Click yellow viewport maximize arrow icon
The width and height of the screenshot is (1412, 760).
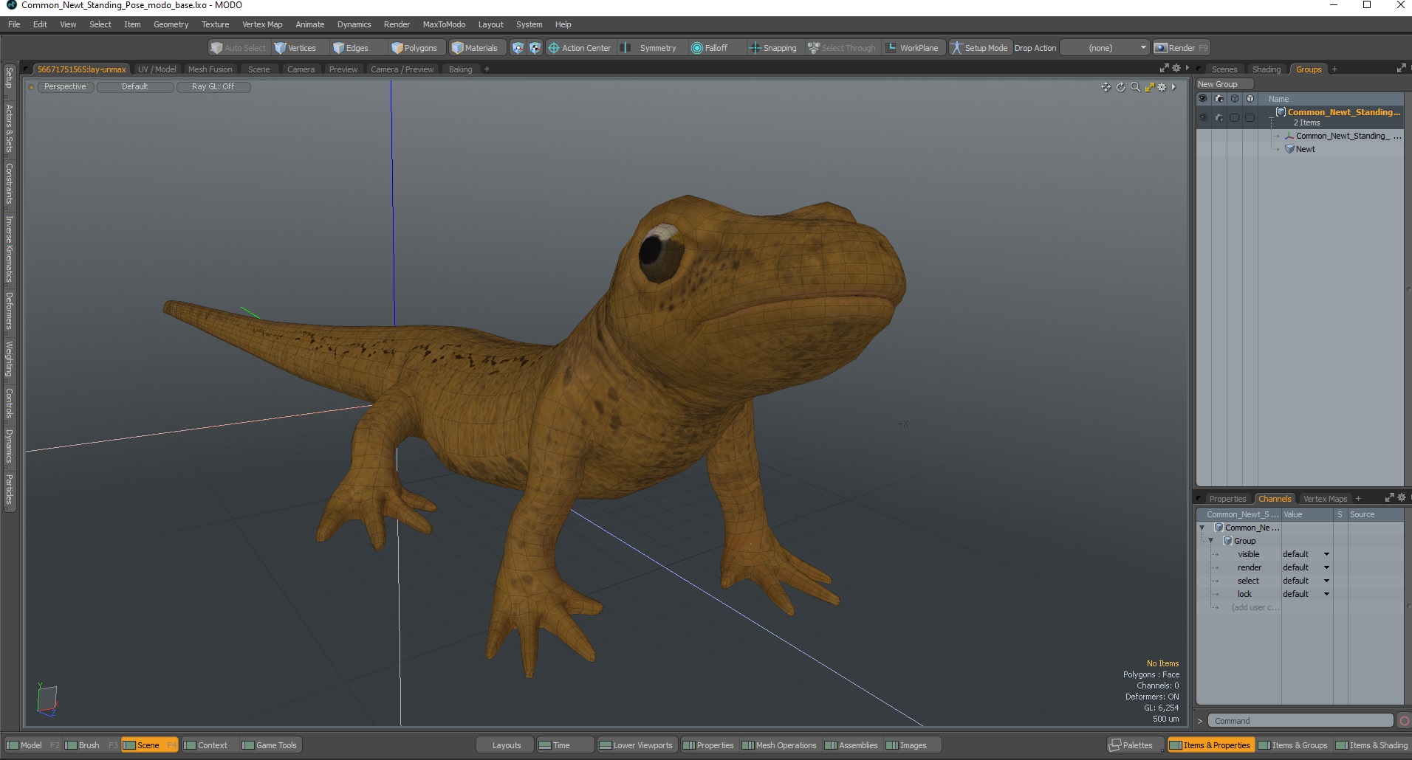click(1149, 87)
